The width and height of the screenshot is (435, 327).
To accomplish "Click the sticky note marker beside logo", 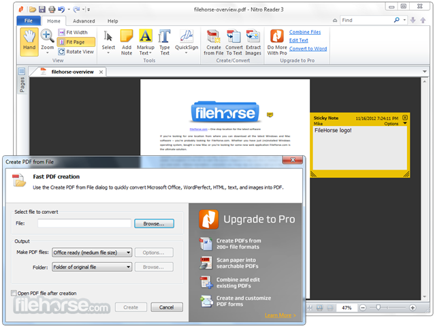I will [270, 114].
